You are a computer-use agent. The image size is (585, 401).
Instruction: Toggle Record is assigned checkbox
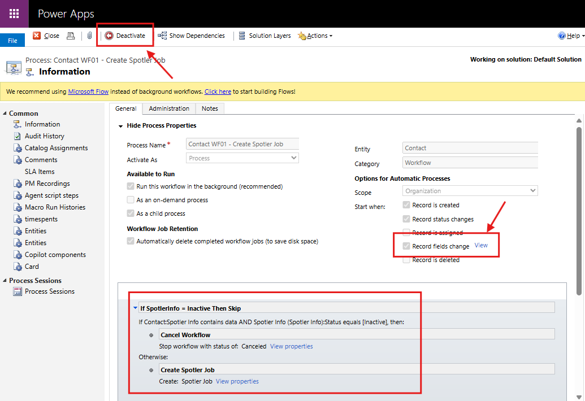[x=406, y=233]
